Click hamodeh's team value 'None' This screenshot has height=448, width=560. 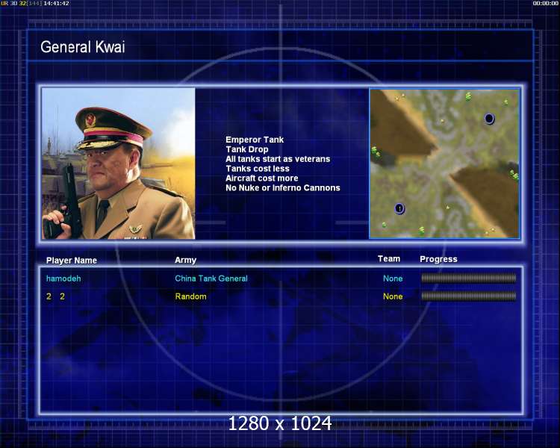(x=393, y=279)
